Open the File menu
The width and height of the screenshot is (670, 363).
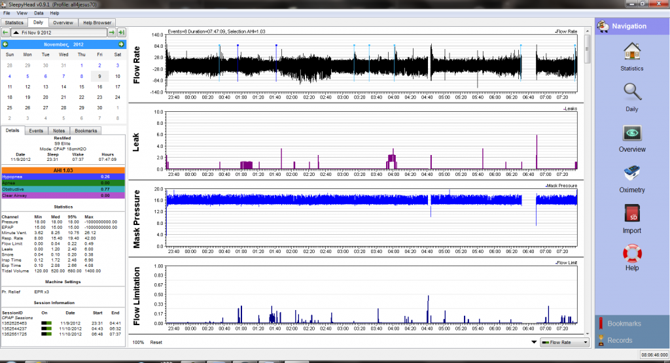coord(7,13)
